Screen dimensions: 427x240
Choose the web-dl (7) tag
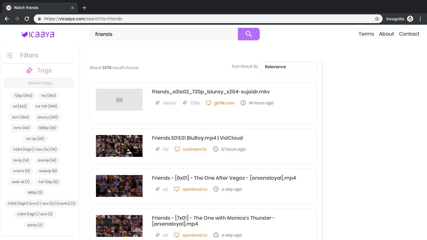[x=21, y=182]
